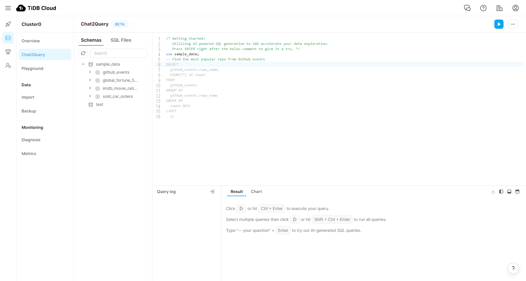Open Playground in the cluster menu
This screenshot has height=281, width=526.
pos(45,68)
